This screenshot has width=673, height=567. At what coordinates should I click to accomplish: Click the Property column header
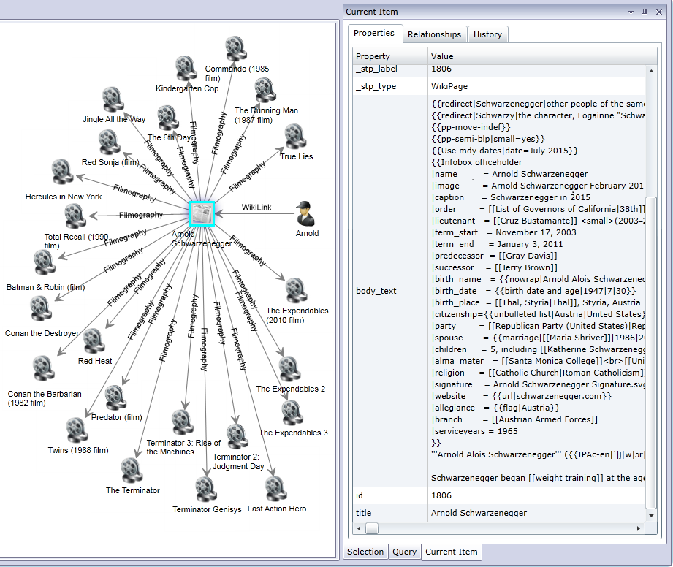390,56
